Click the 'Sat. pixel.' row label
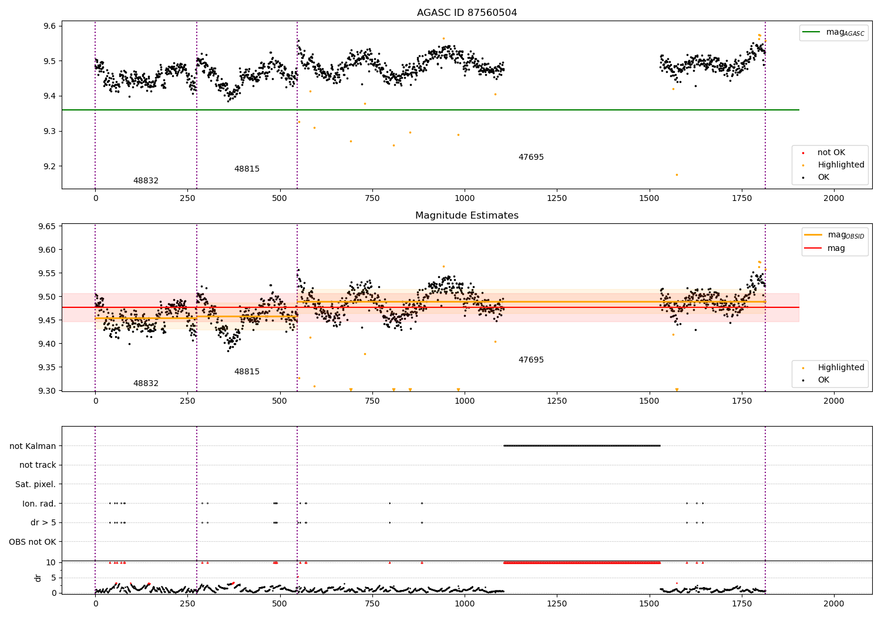Viewport: 881px width, 617px height. pyautogui.click(x=36, y=484)
